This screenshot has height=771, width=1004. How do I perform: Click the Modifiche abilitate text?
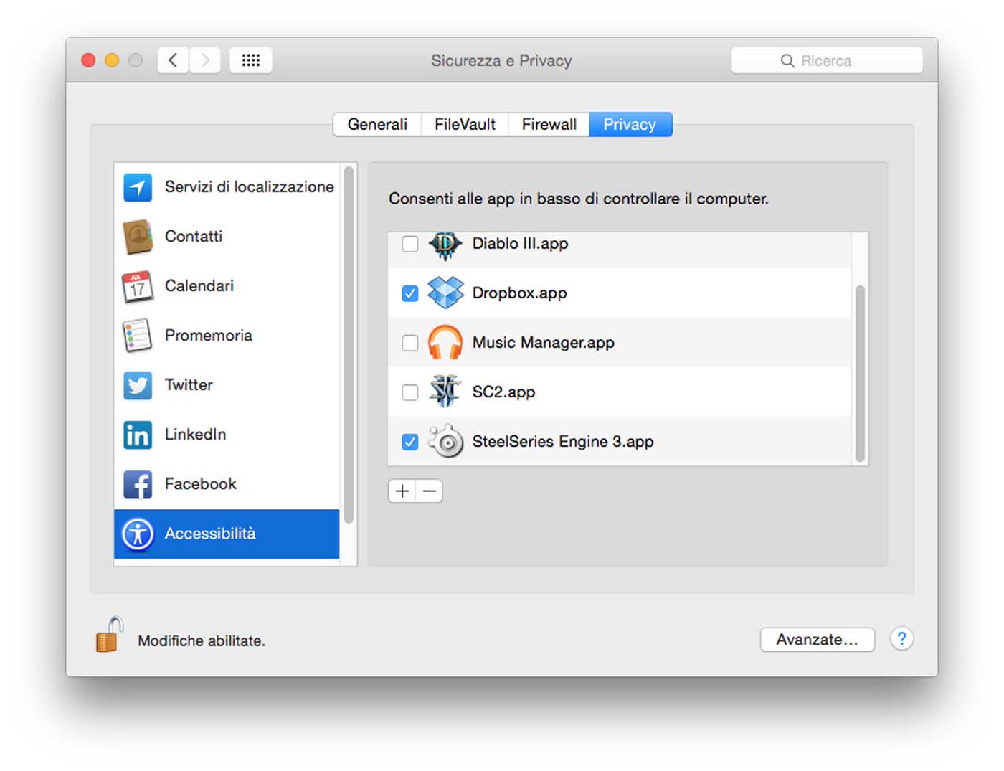(x=202, y=641)
